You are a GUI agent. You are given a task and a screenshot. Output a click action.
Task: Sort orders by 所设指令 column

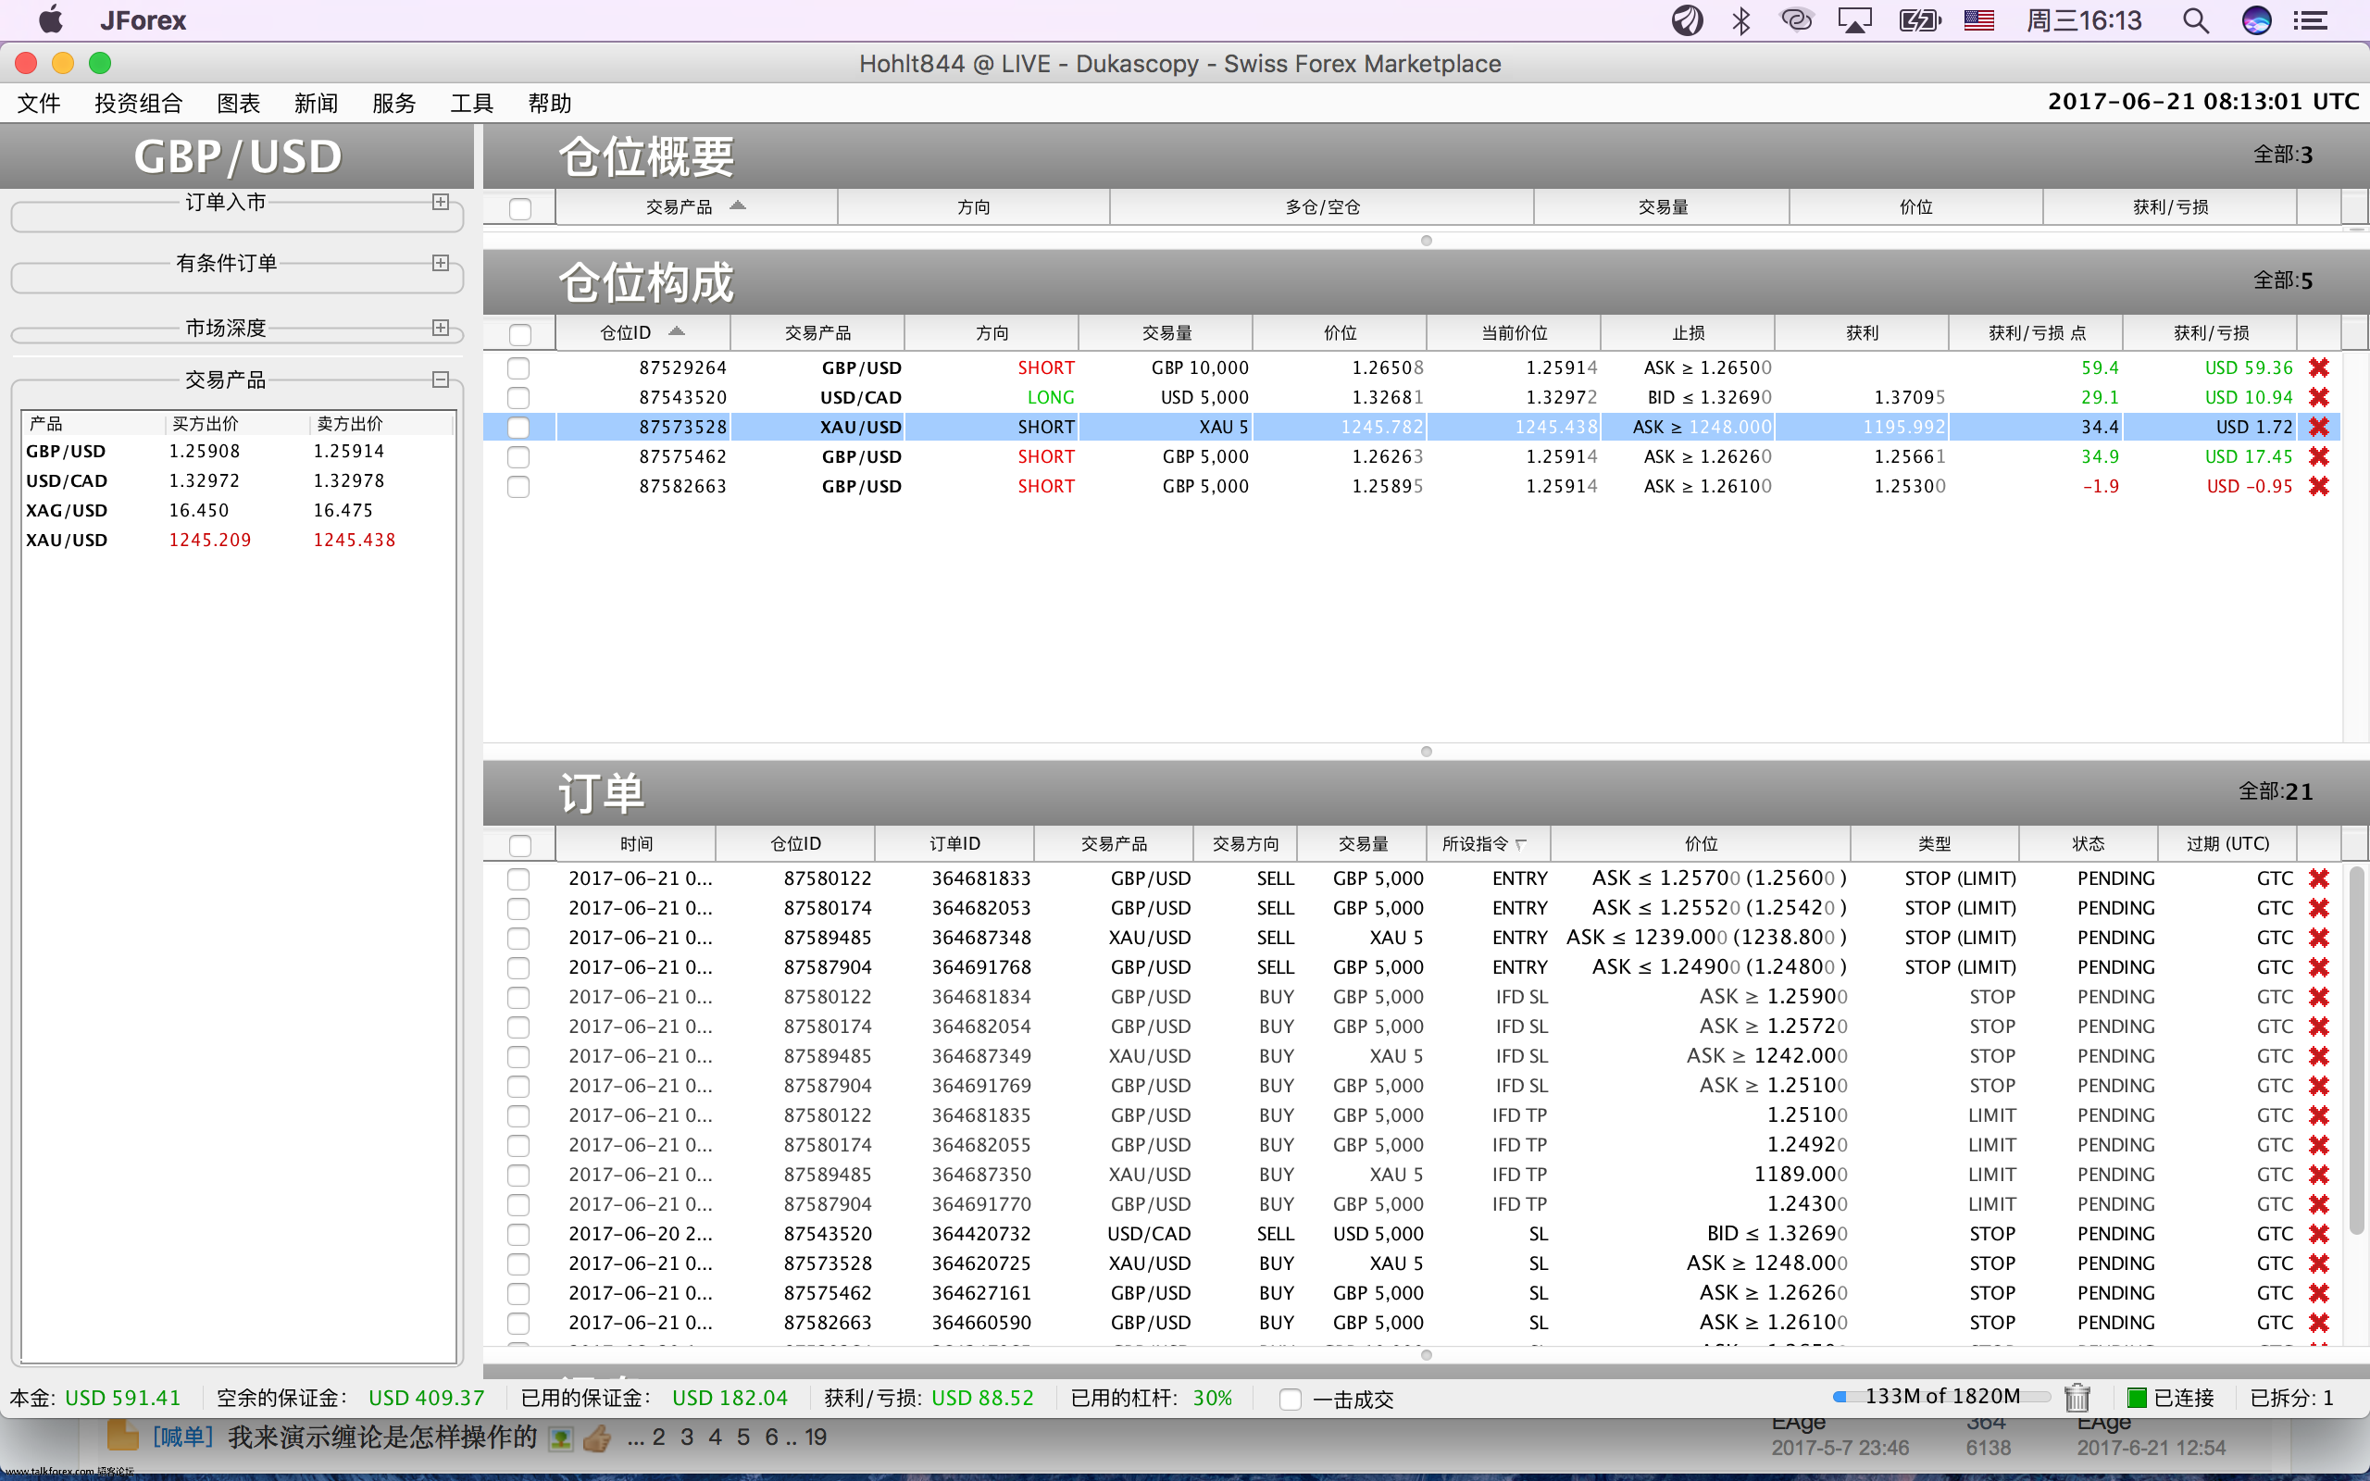[x=1488, y=844]
